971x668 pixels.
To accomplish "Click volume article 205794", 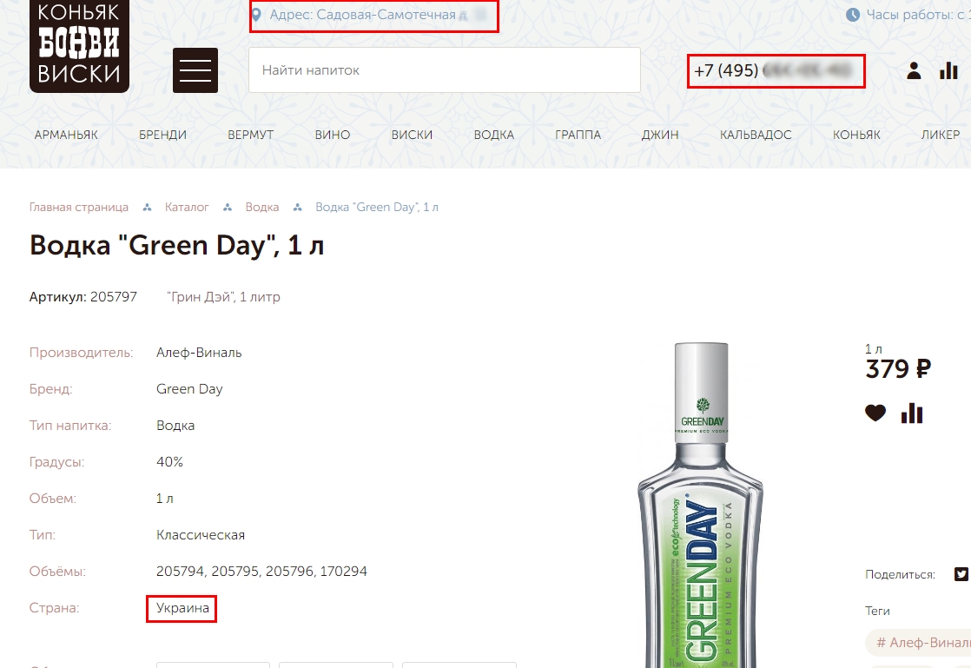I will [x=180, y=571].
